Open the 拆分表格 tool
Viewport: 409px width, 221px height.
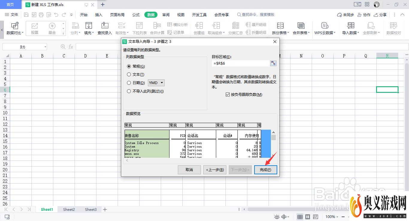(280, 29)
